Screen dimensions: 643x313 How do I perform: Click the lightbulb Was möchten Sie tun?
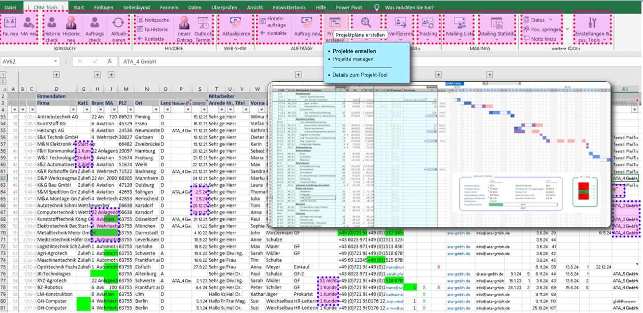pyautogui.click(x=376, y=7)
